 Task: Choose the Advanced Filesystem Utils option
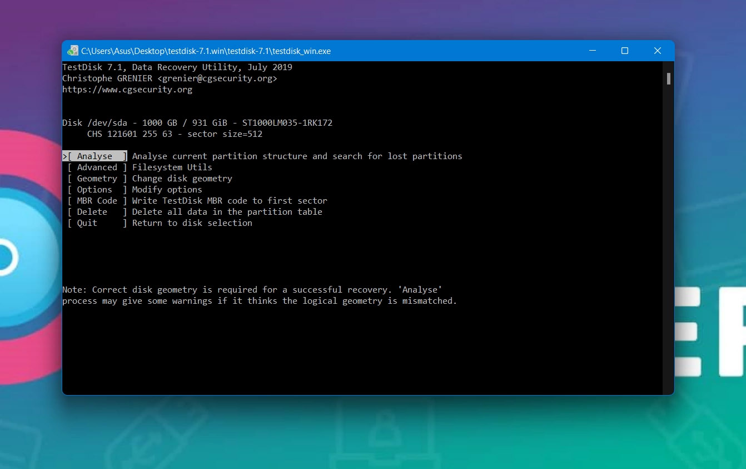[97, 167]
